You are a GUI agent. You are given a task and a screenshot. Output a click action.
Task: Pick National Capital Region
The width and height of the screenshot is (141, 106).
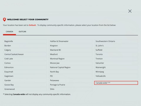70,67
